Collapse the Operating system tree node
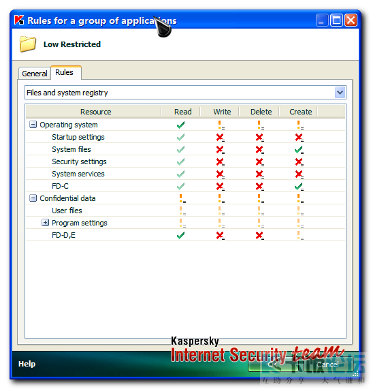This screenshot has height=389, width=371. click(x=33, y=124)
